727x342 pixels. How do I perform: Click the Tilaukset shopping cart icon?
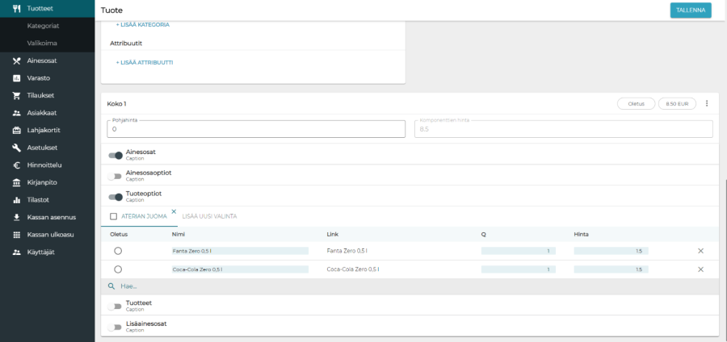pos(16,95)
